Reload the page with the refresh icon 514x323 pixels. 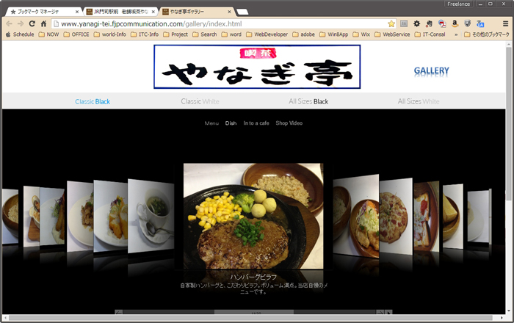[32, 23]
